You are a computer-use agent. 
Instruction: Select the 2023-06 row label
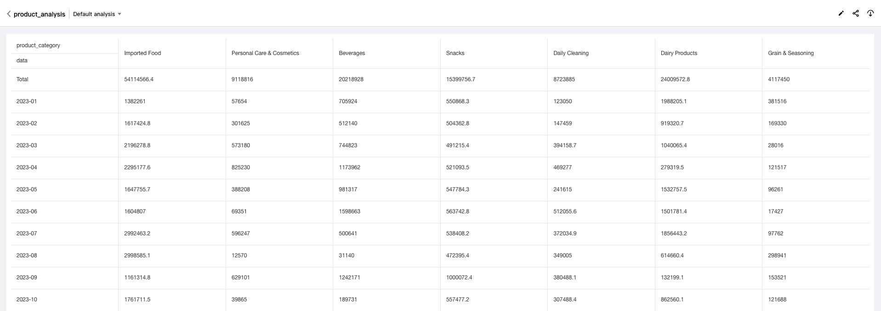27,211
